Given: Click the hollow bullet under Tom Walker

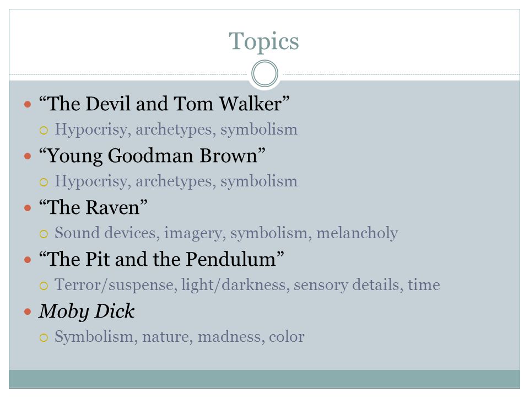Looking at the screenshot, I should 44,130.
